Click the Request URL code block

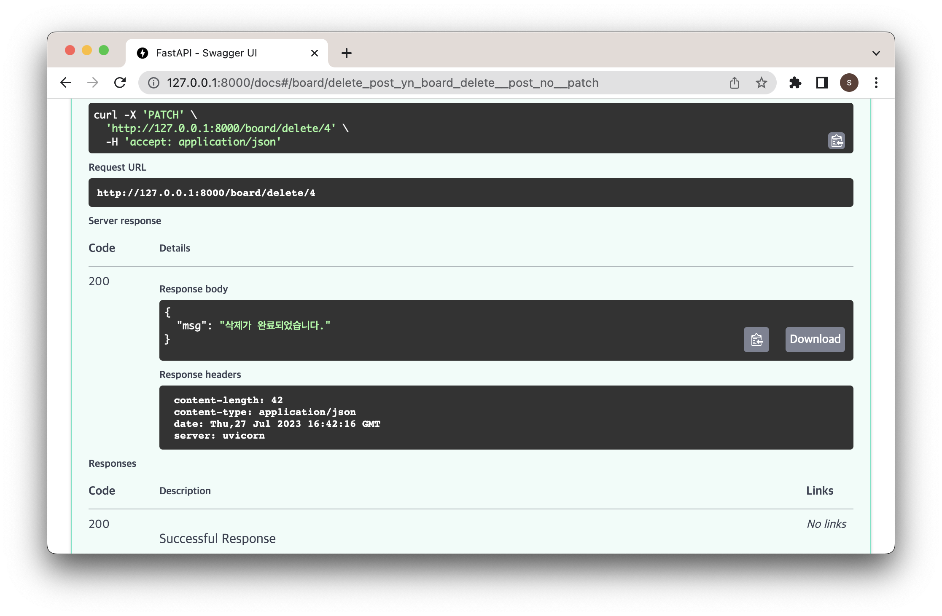pos(471,193)
